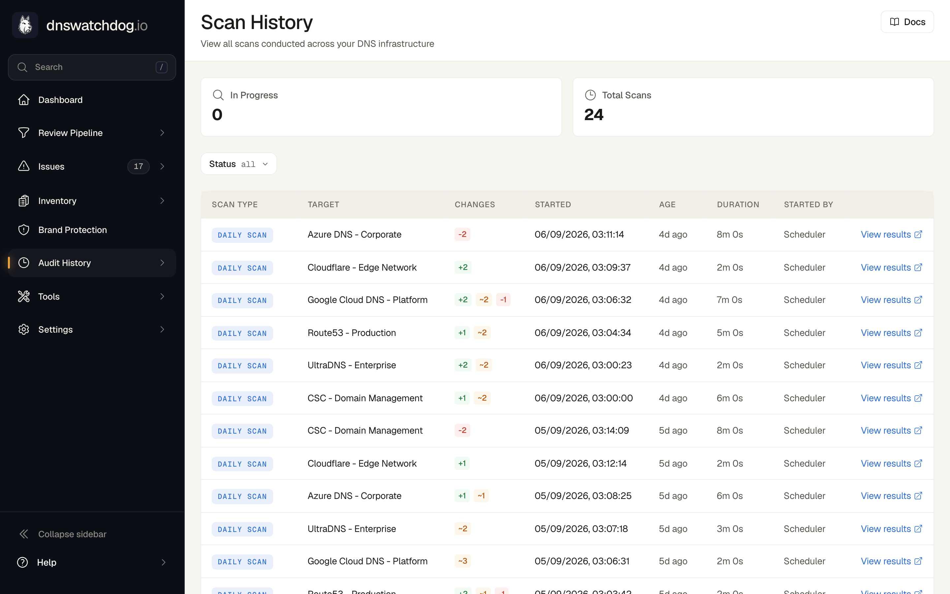The width and height of the screenshot is (950, 594).
Task: Expand the Tools chevron
Action: click(162, 296)
